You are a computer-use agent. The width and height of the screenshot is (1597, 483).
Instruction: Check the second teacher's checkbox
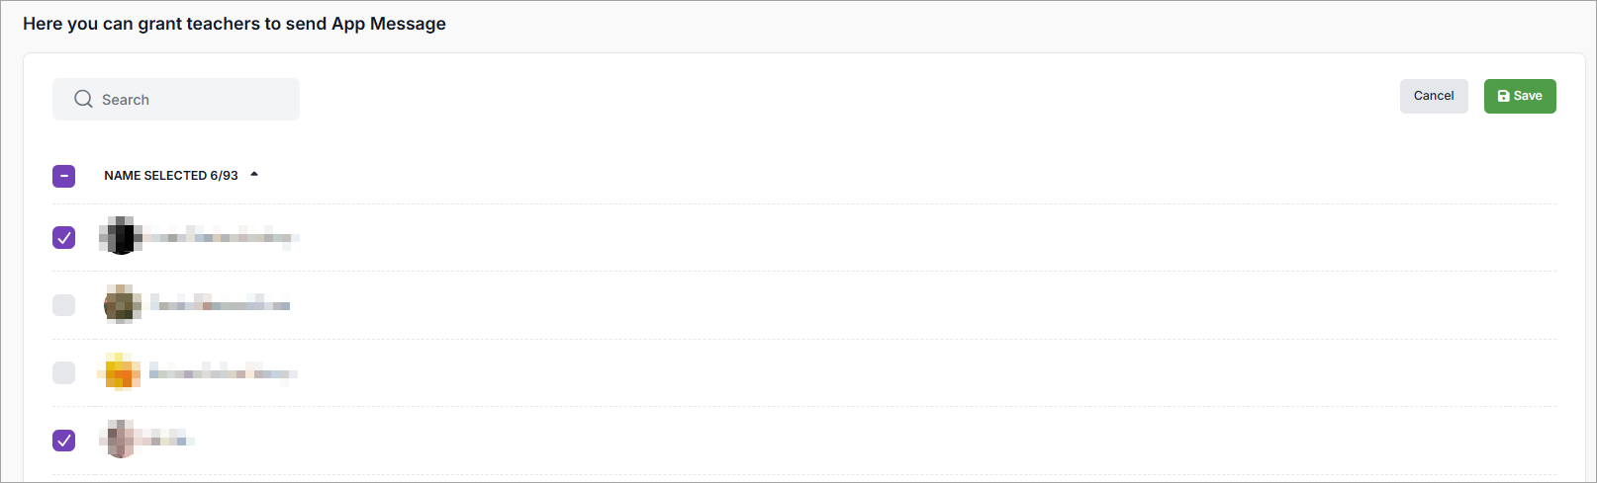coord(63,305)
